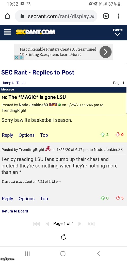Tap Android back navigation button
Viewport: 127px width, 261px height.
point(98,254)
